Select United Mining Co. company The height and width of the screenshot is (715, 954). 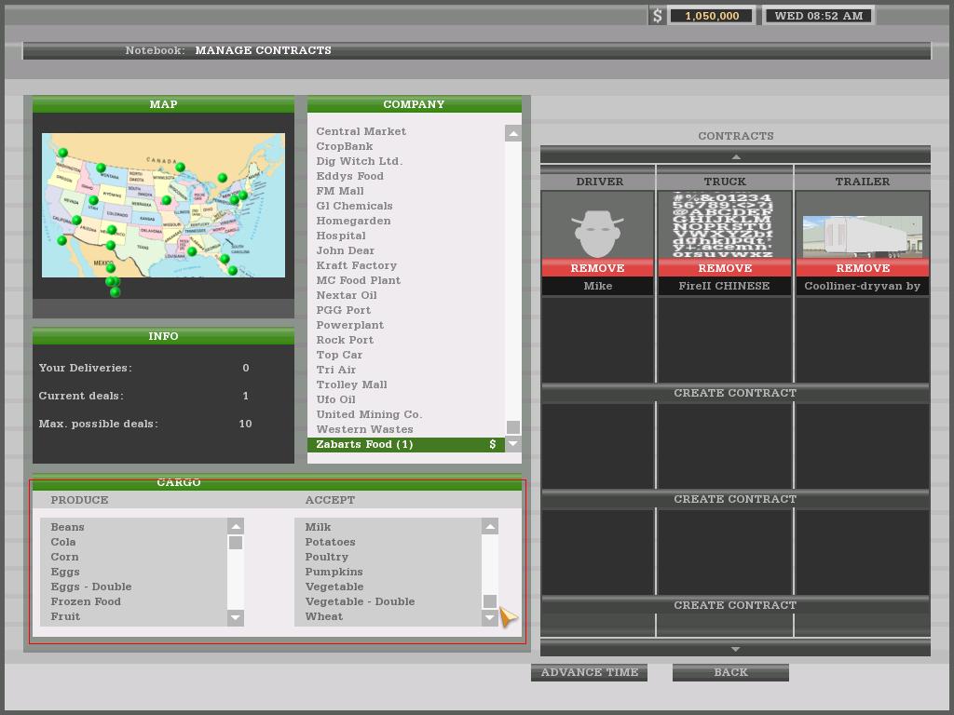[x=368, y=414]
